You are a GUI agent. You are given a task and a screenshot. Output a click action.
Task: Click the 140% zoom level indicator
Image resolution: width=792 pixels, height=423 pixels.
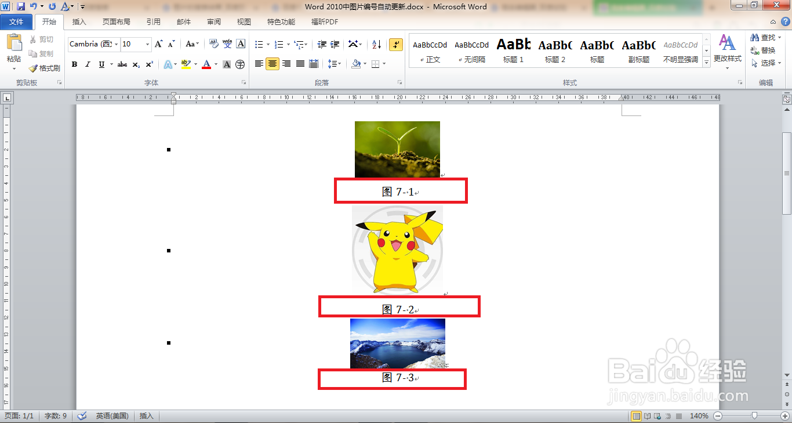[x=699, y=416]
